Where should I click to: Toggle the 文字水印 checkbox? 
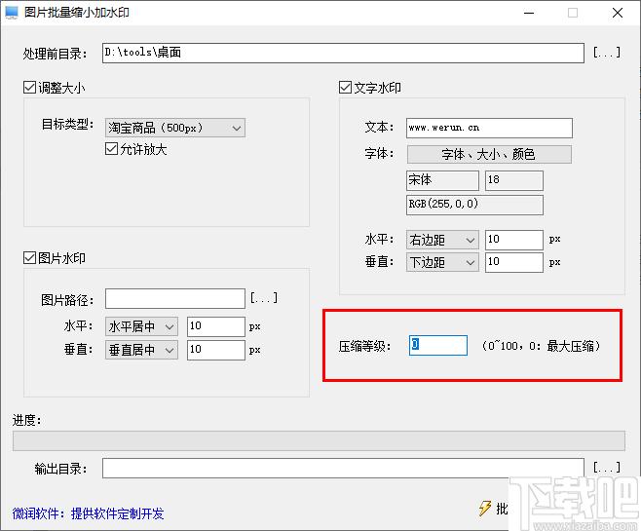click(346, 87)
